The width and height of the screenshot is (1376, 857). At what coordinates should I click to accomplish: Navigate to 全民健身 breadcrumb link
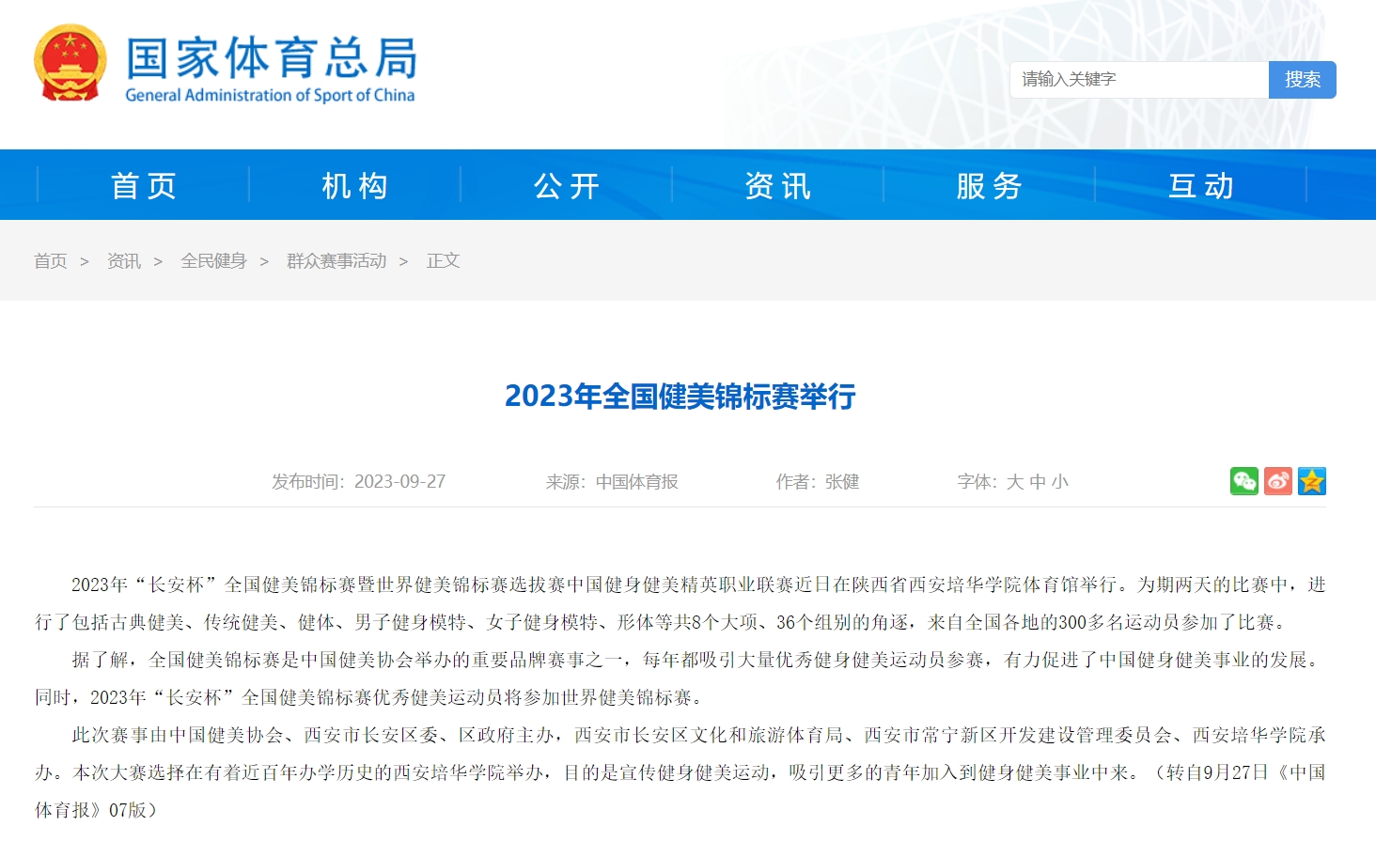coord(213,261)
